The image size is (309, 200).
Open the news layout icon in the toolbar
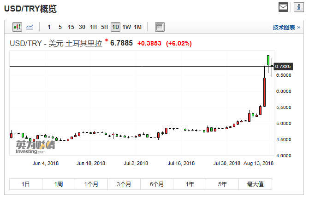coord(160,27)
